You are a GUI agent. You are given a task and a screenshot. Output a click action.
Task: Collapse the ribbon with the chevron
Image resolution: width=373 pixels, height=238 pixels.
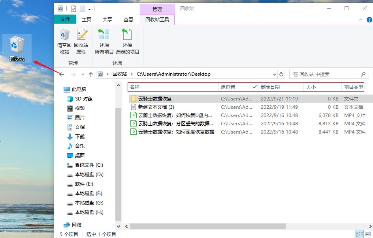click(360, 19)
